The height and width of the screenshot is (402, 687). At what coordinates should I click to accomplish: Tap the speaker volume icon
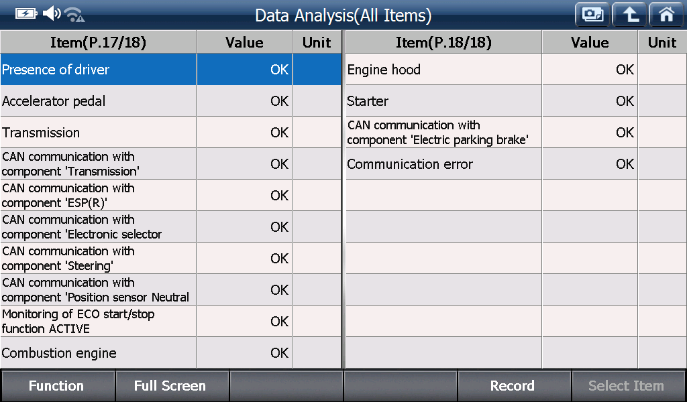[52, 13]
